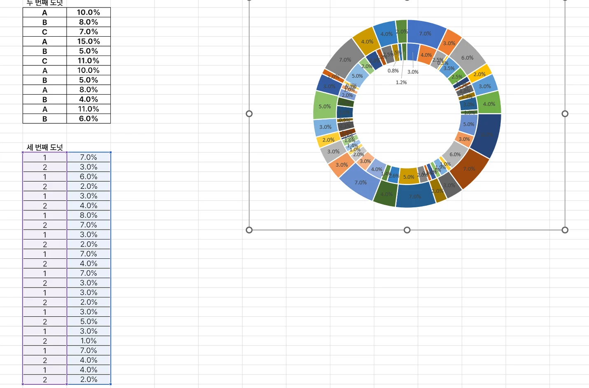Click the light green 4.0% outer ring segment
Image resolution: width=589 pixels, height=388 pixels.
click(x=489, y=103)
